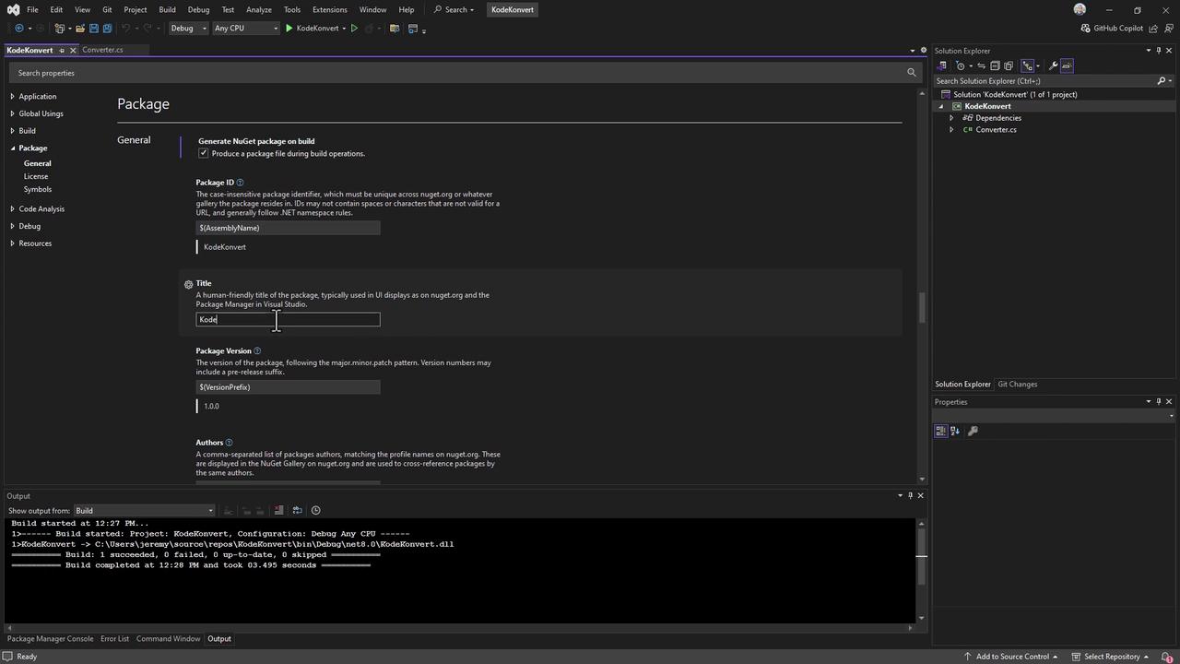Open the Search box in the title bar

tap(454, 9)
